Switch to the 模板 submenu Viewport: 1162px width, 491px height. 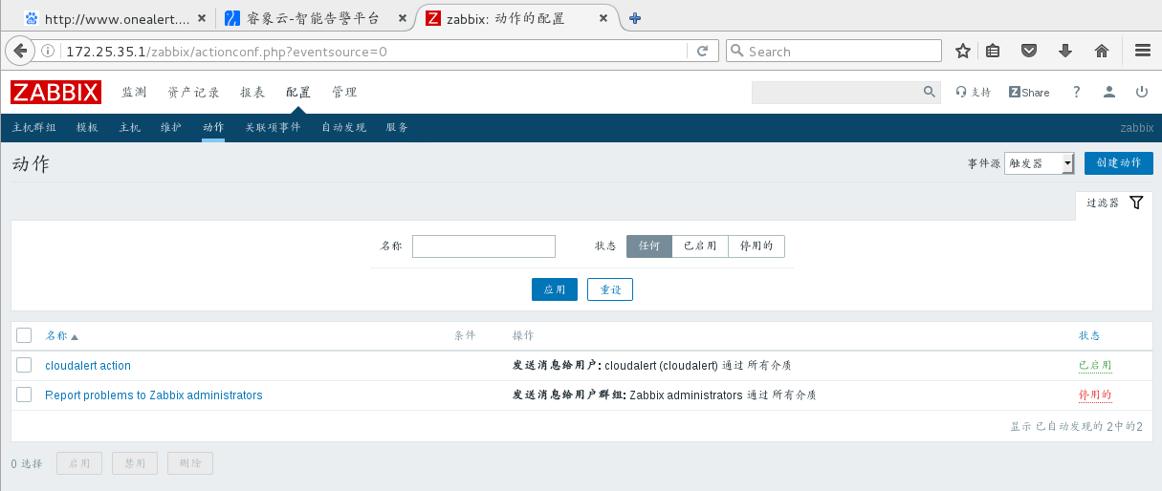pyautogui.click(x=87, y=127)
